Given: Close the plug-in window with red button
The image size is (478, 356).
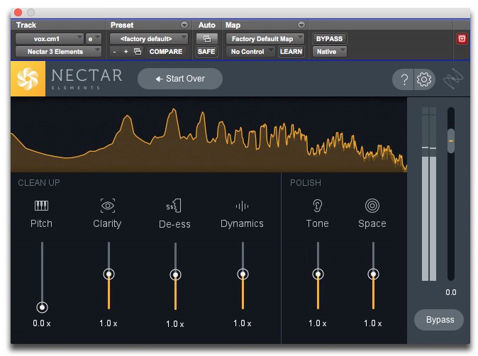Looking at the screenshot, I should 18,13.
